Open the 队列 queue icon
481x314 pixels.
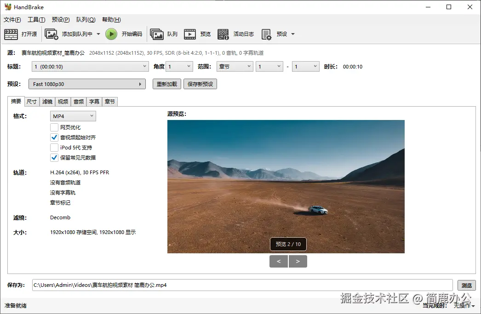pyautogui.click(x=157, y=34)
